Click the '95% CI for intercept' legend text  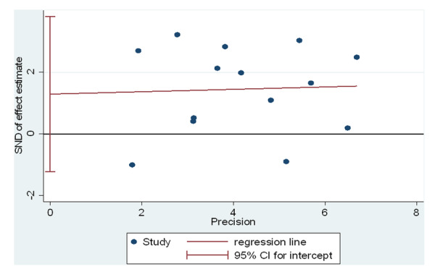coord(283,255)
